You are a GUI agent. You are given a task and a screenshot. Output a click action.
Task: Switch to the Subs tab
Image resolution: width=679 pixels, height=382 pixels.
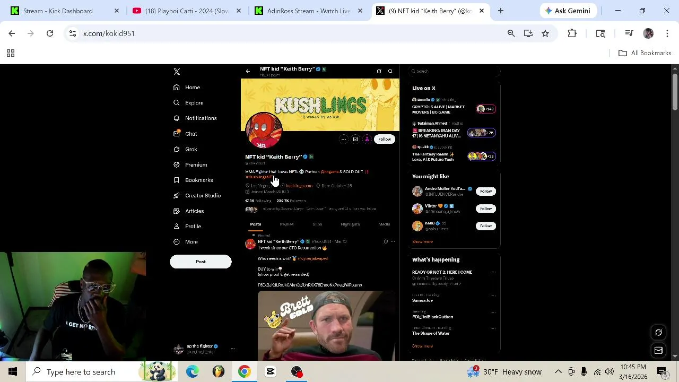pos(317,224)
